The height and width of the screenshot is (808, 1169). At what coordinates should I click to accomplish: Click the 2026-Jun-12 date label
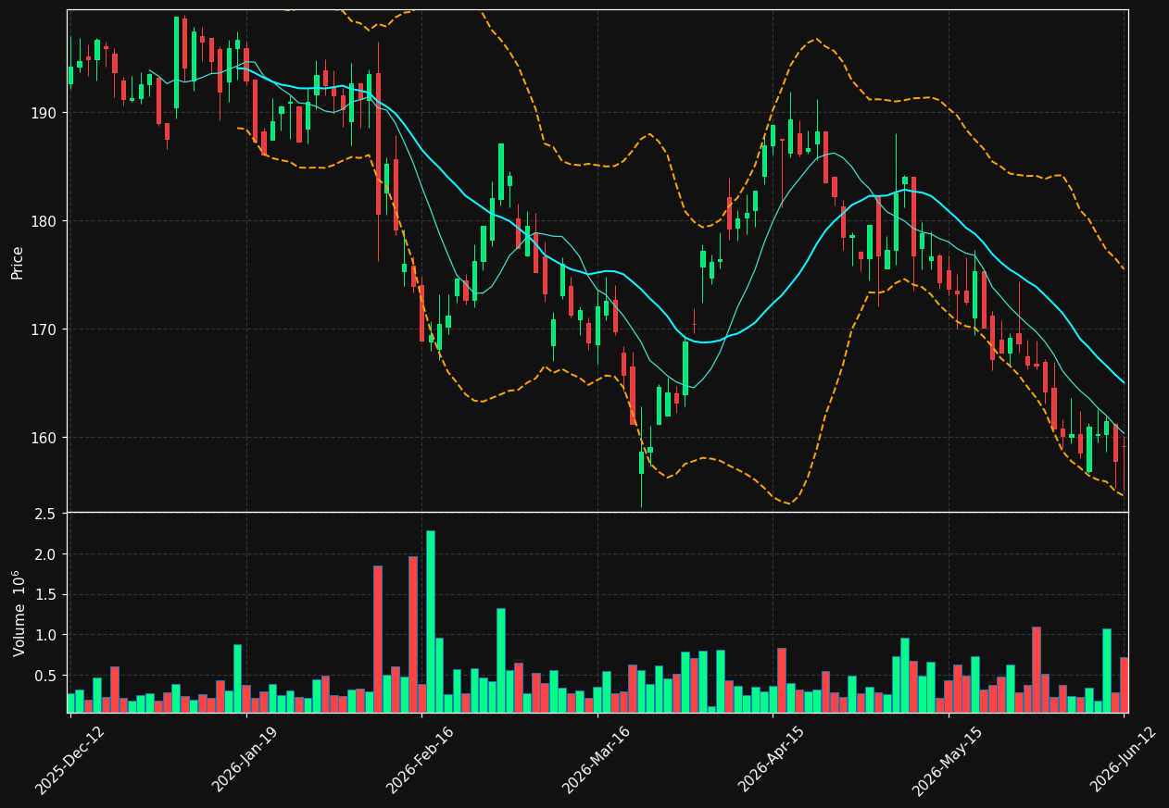click(x=1124, y=760)
